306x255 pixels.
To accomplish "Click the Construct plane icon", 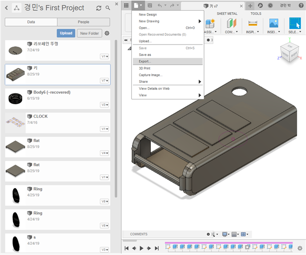I will (x=231, y=23).
